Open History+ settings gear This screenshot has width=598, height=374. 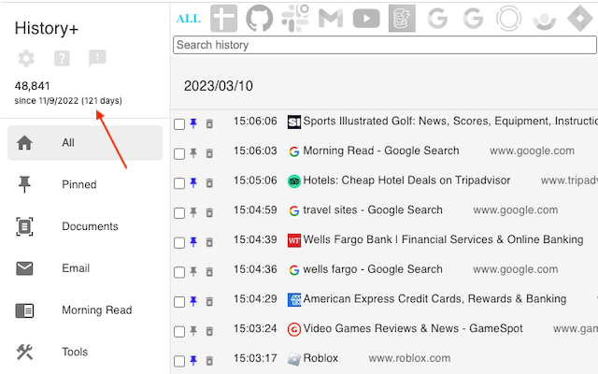click(26, 59)
